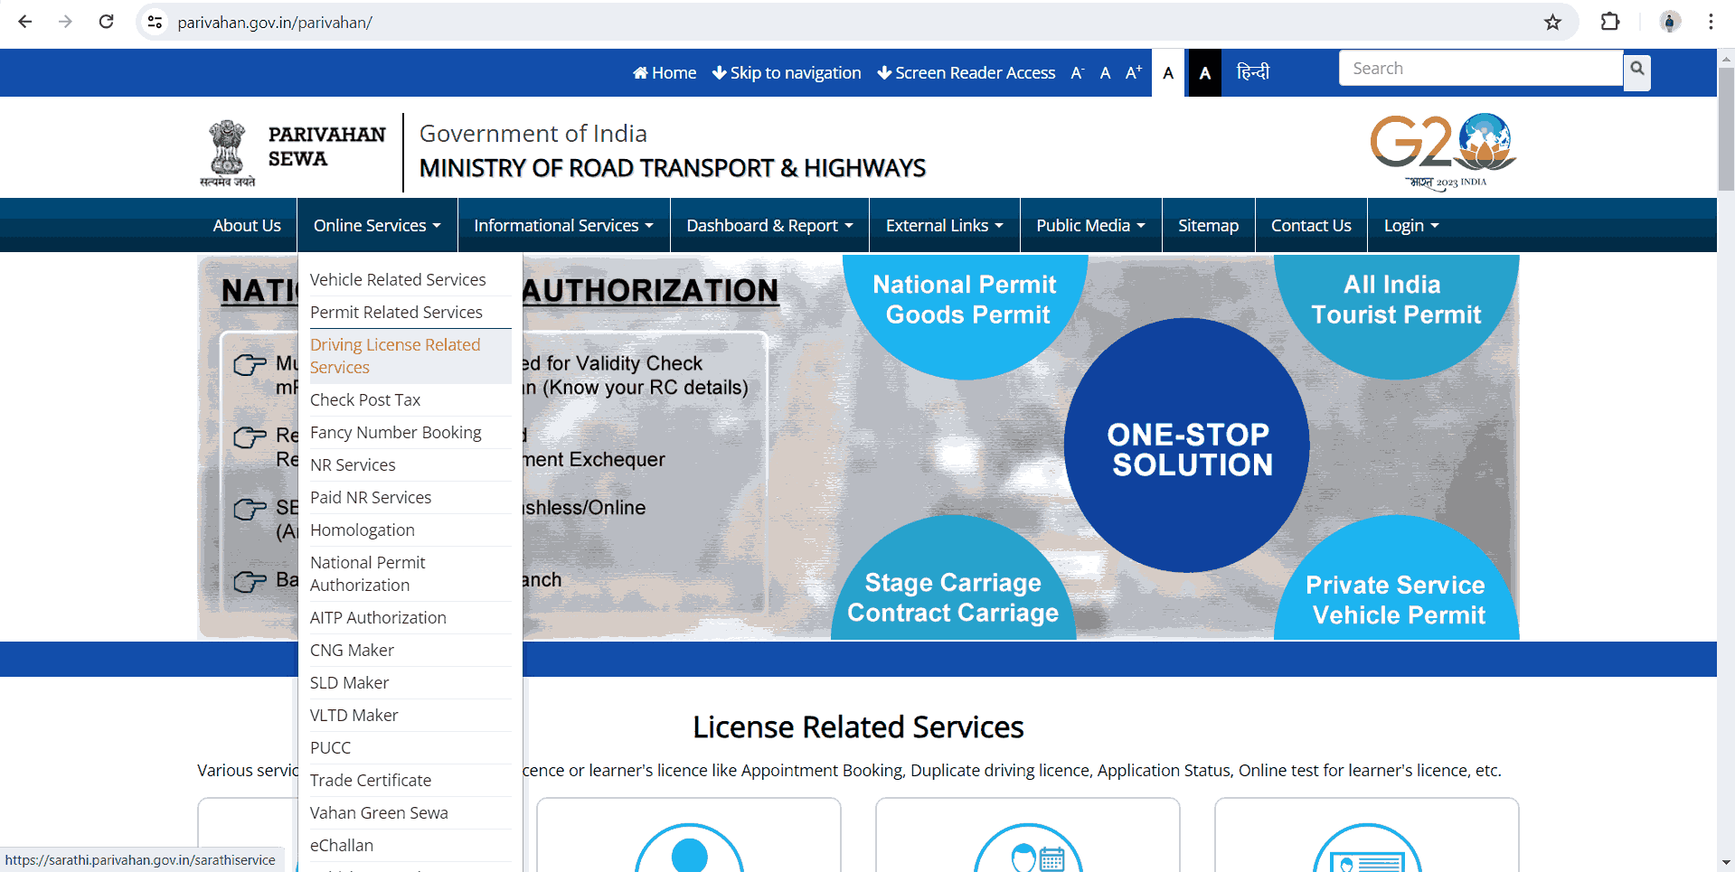Decrease font size with A- button
1735x872 pixels.
pos(1077,73)
